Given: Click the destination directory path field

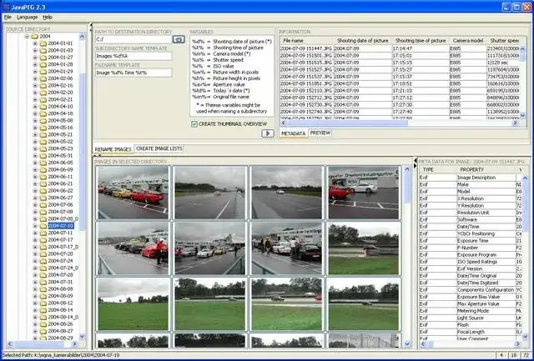Looking at the screenshot, I should point(133,39).
